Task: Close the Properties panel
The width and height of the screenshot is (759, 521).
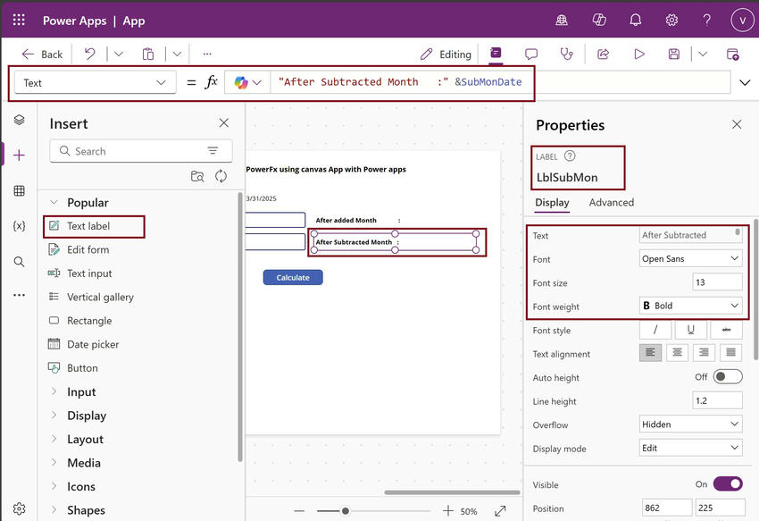Action: (x=737, y=124)
